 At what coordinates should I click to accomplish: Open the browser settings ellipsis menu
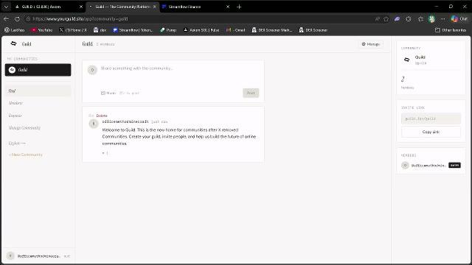[x=442, y=19]
